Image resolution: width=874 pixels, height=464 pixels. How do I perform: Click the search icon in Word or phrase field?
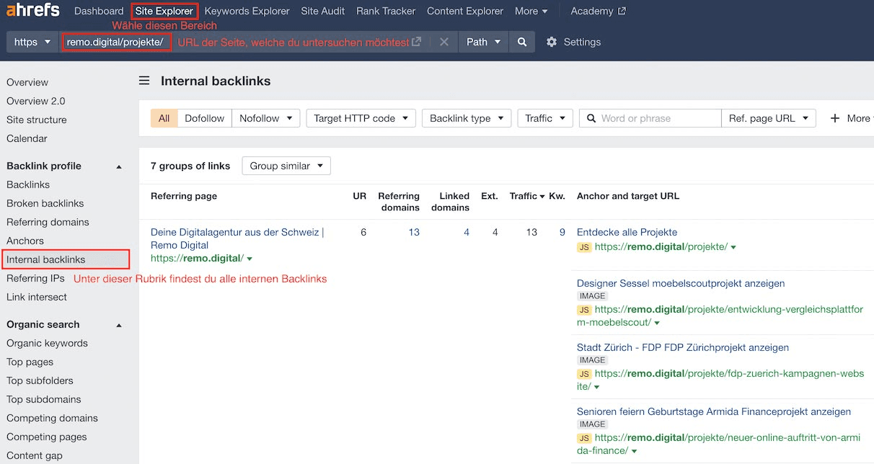(591, 118)
